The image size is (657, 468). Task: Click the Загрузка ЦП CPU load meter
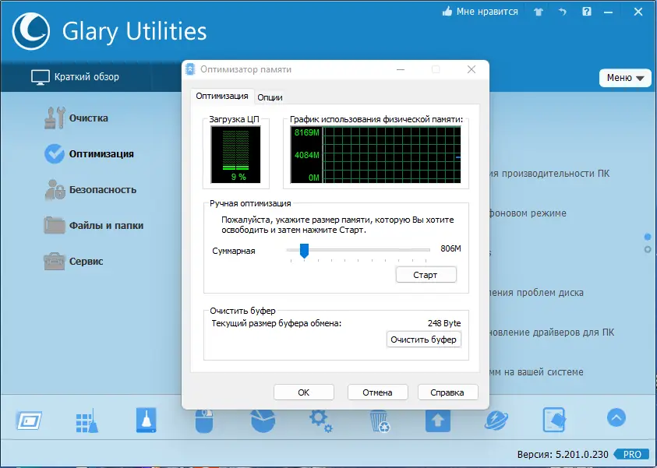[235, 154]
